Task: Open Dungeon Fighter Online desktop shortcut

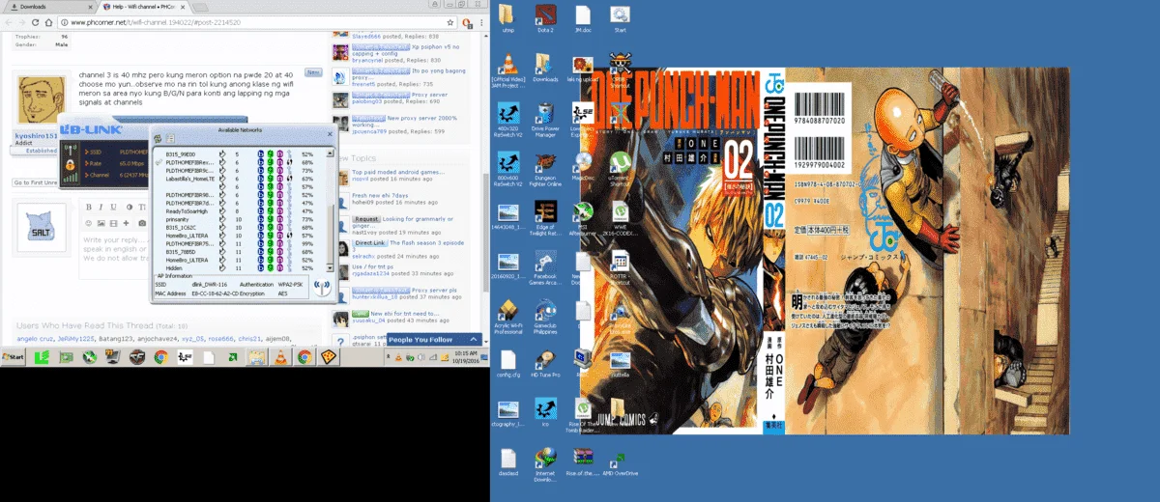Action: 545,168
